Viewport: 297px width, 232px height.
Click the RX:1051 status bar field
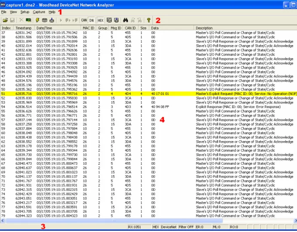click(139, 227)
